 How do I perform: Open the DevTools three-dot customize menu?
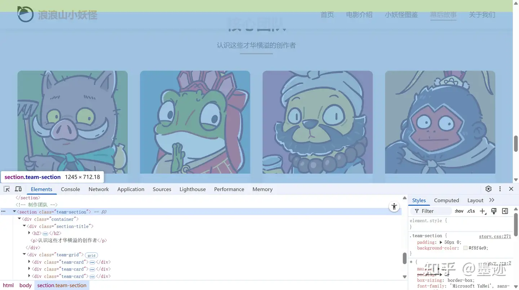tap(500, 189)
